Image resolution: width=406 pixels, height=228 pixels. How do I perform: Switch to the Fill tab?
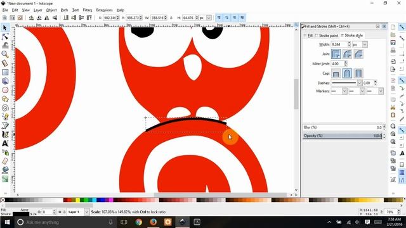[x=308, y=35]
